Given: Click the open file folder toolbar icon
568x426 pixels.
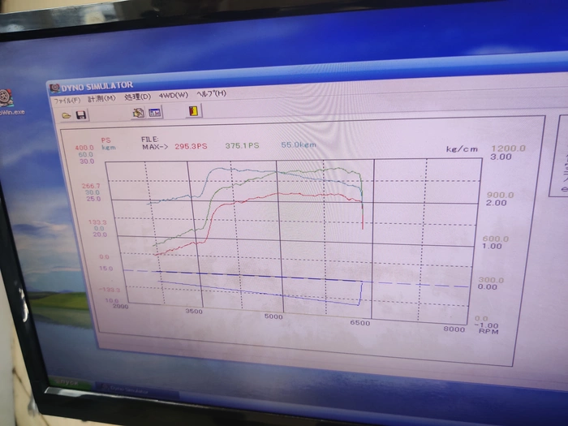Looking at the screenshot, I should [67, 115].
